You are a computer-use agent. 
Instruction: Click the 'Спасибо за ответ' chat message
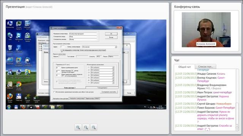[x=215, y=127]
